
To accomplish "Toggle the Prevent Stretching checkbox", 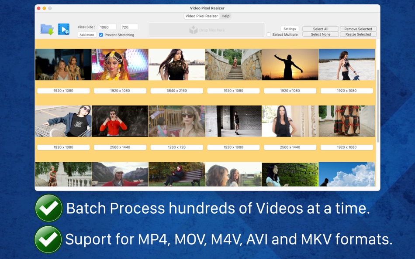I will tap(101, 35).
